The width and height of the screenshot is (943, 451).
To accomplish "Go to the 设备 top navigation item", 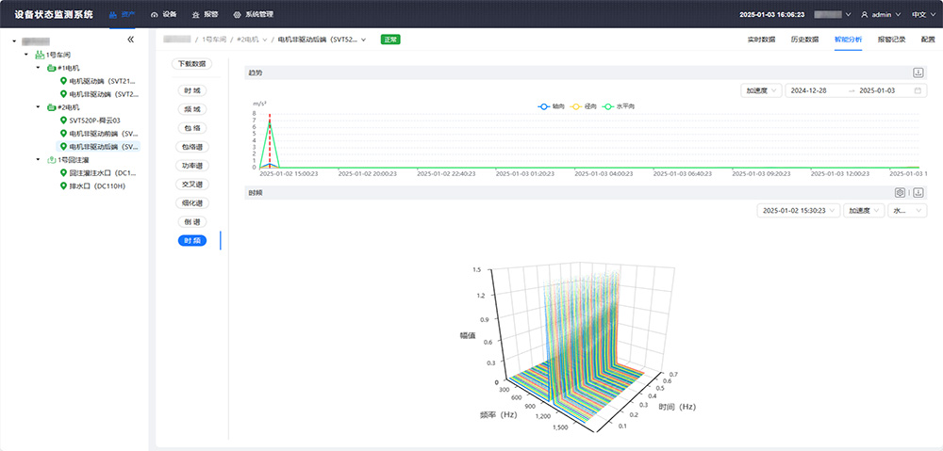I will 163,14.
